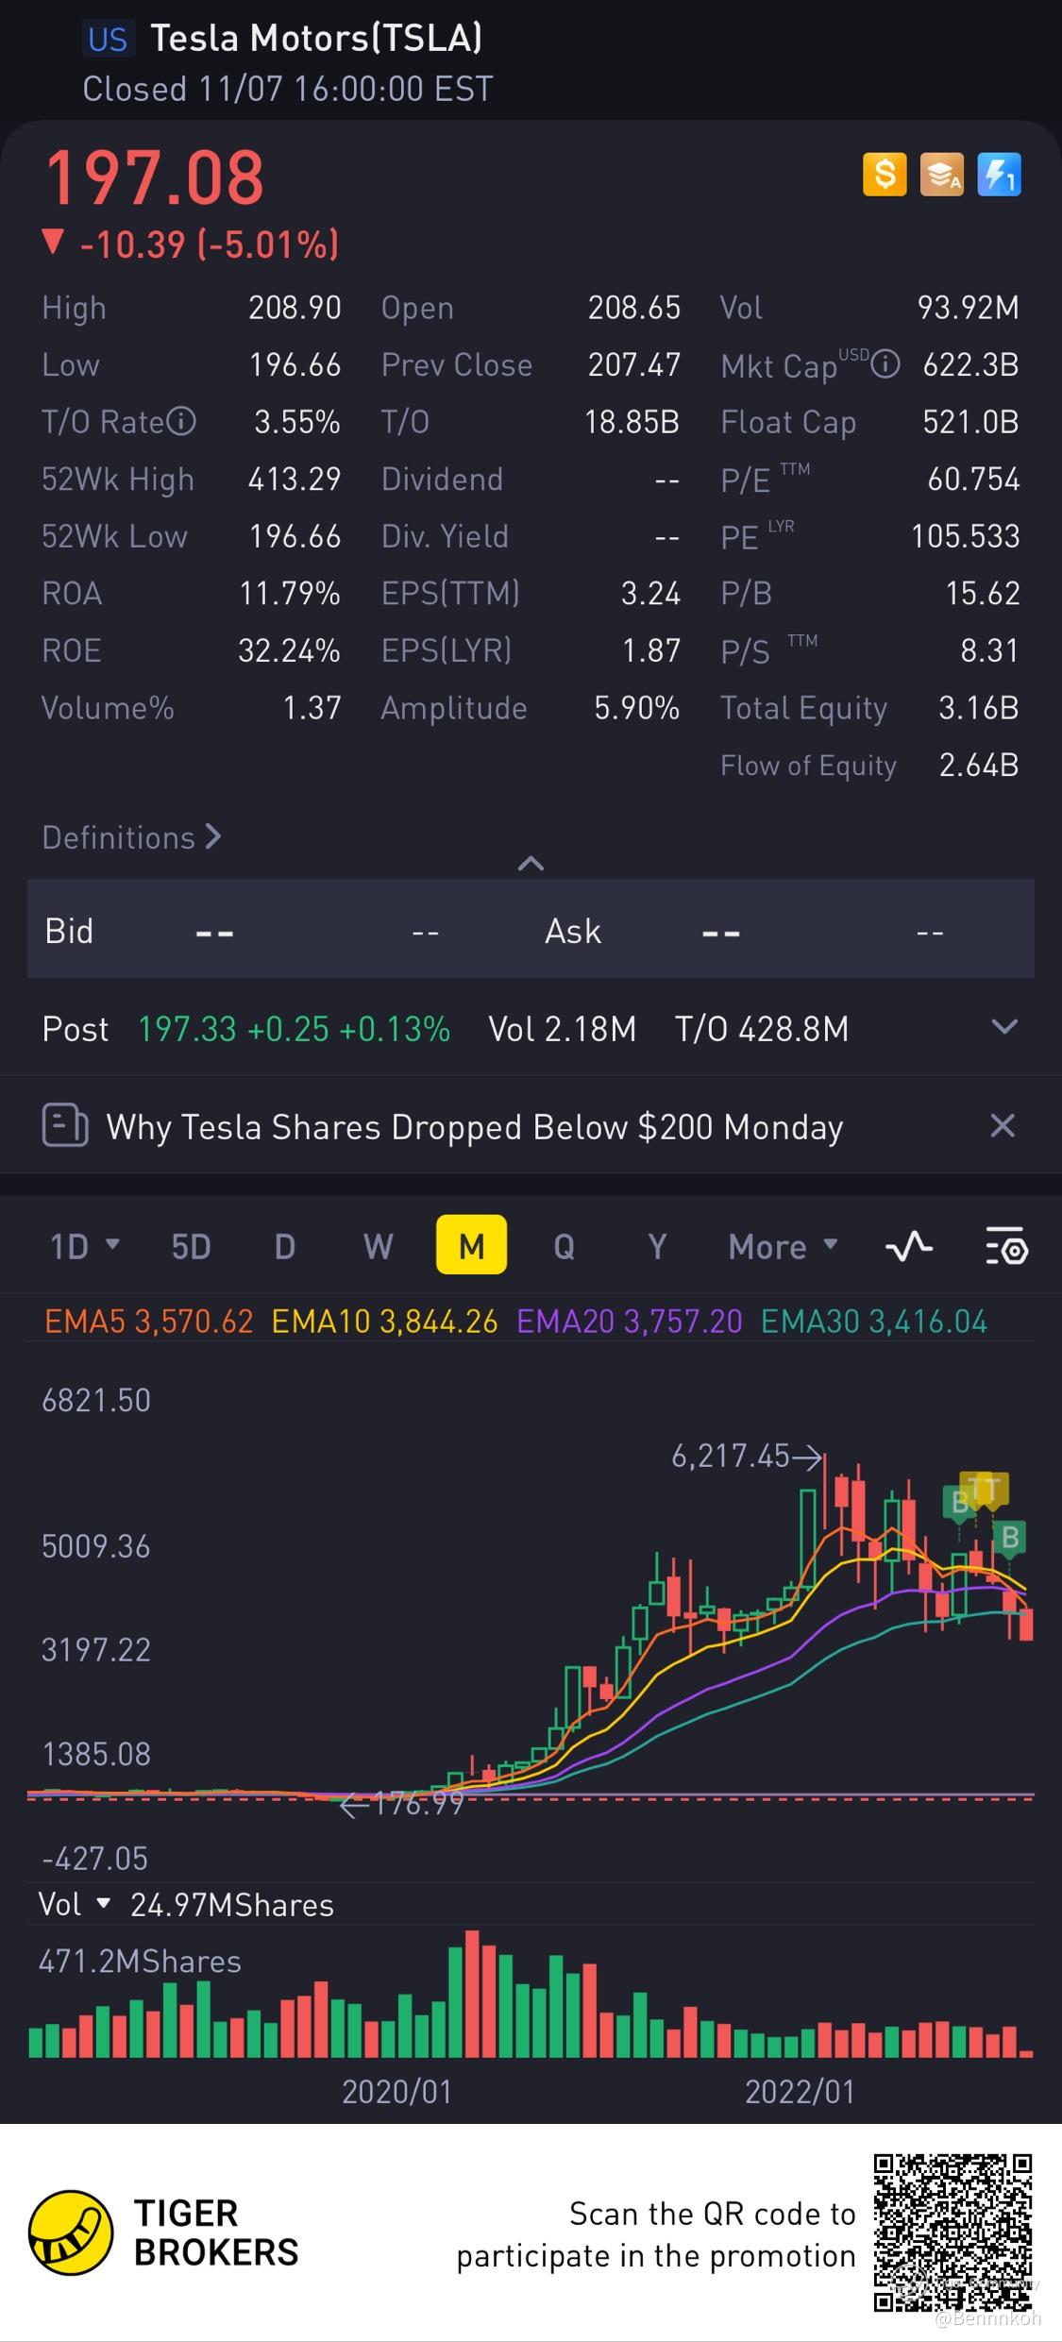
Task: Switch to the Q quarterly chart tab
Action: coord(564,1247)
